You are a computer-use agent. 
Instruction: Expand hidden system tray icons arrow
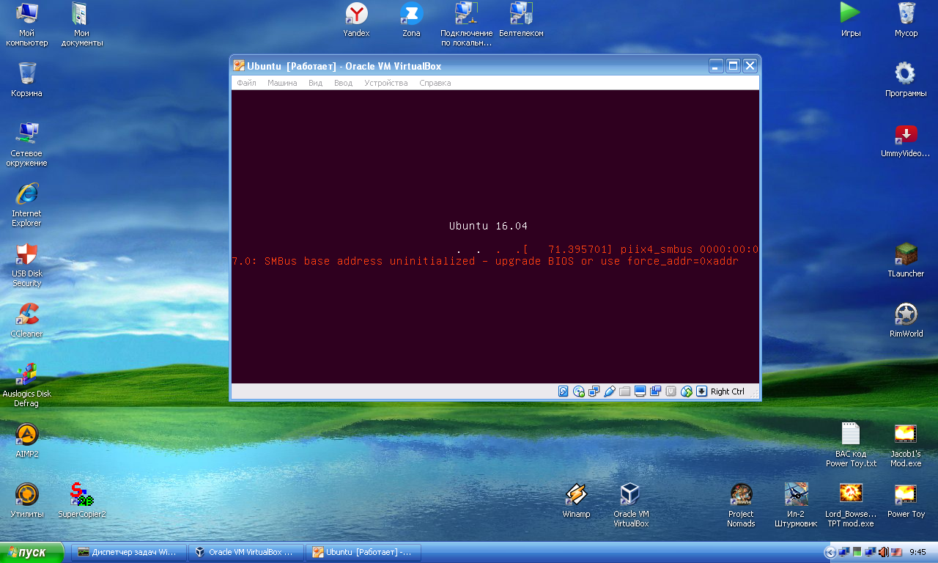830,552
